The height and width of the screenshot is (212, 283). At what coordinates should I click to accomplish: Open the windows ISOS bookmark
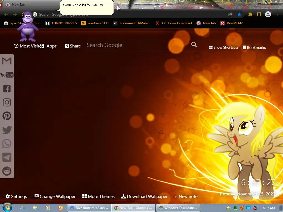tap(95, 23)
